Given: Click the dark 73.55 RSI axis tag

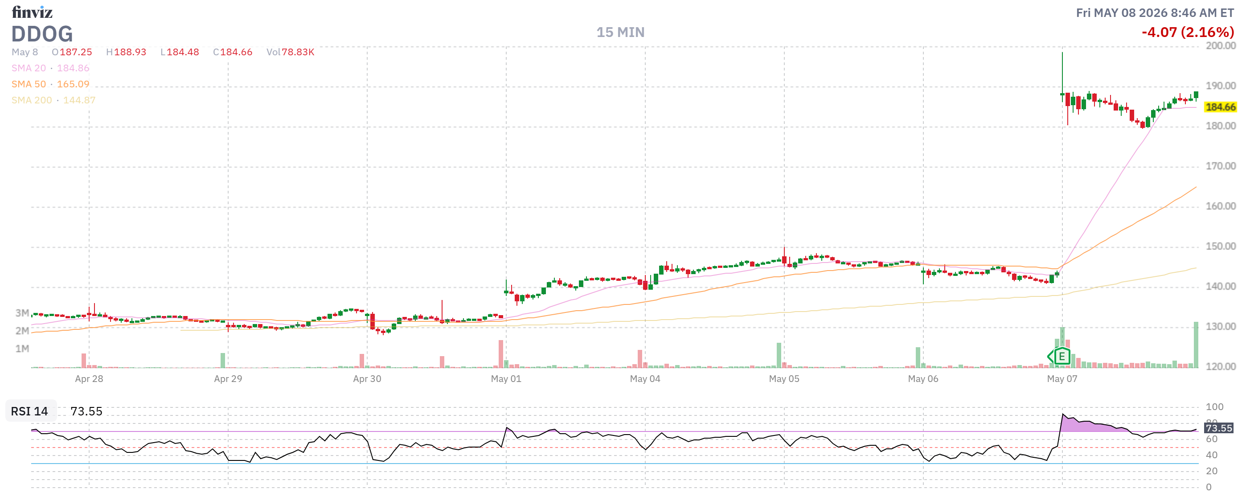Looking at the screenshot, I should (1219, 428).
